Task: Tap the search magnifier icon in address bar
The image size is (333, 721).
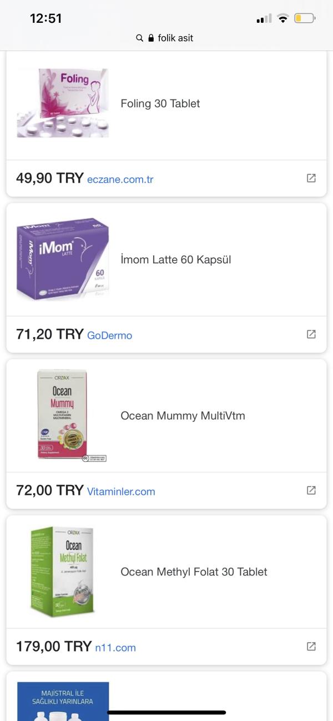Action: click(140, 38)
